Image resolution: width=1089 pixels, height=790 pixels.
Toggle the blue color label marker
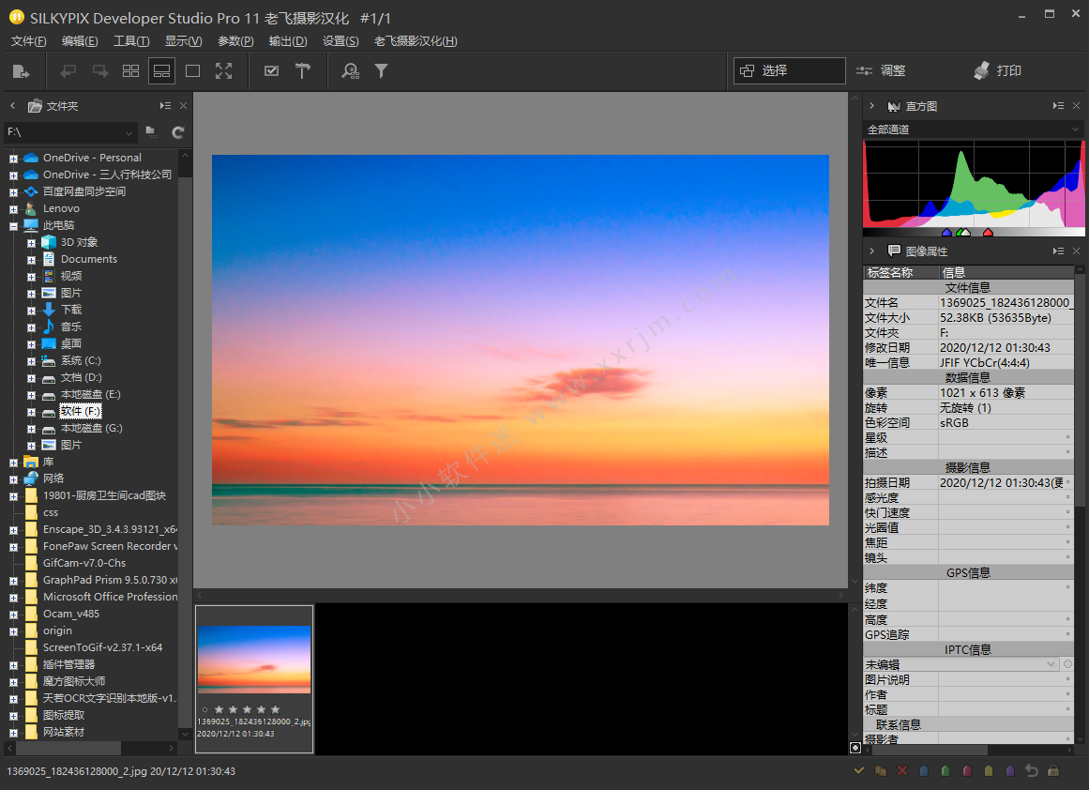point(924,770)
